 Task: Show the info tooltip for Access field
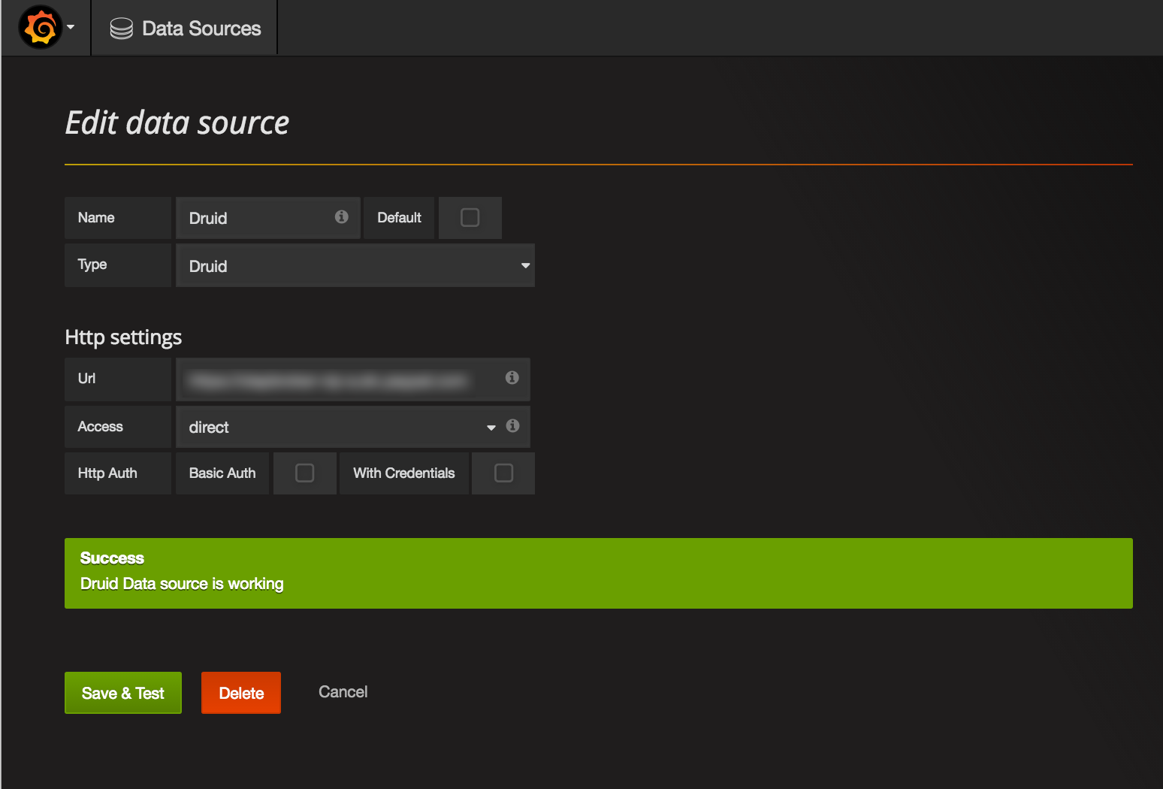[513, 425]
